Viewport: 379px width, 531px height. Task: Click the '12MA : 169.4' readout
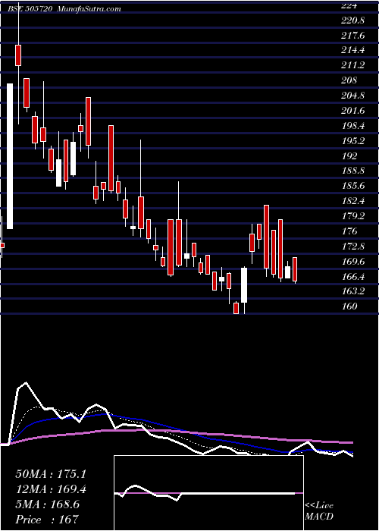click(51, 489)
